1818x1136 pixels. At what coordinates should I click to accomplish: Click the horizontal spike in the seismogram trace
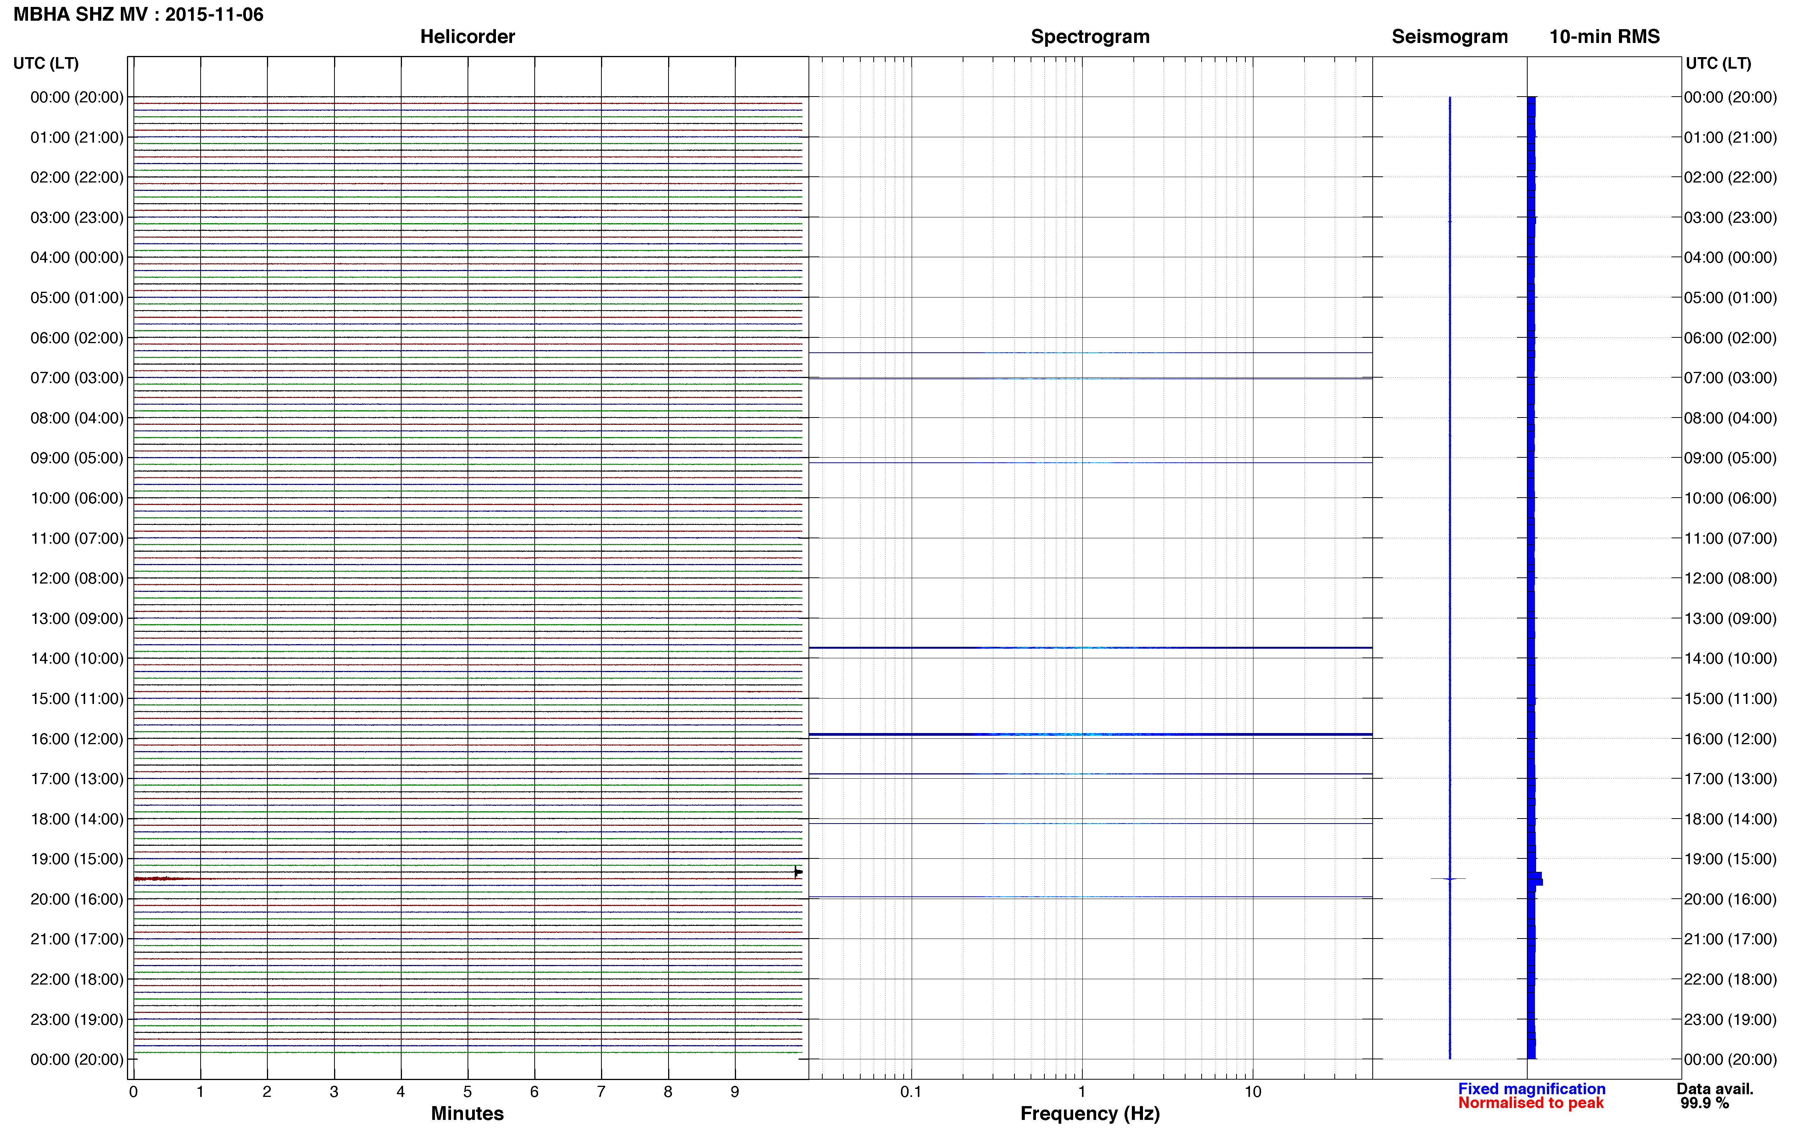pos(1448,878)
